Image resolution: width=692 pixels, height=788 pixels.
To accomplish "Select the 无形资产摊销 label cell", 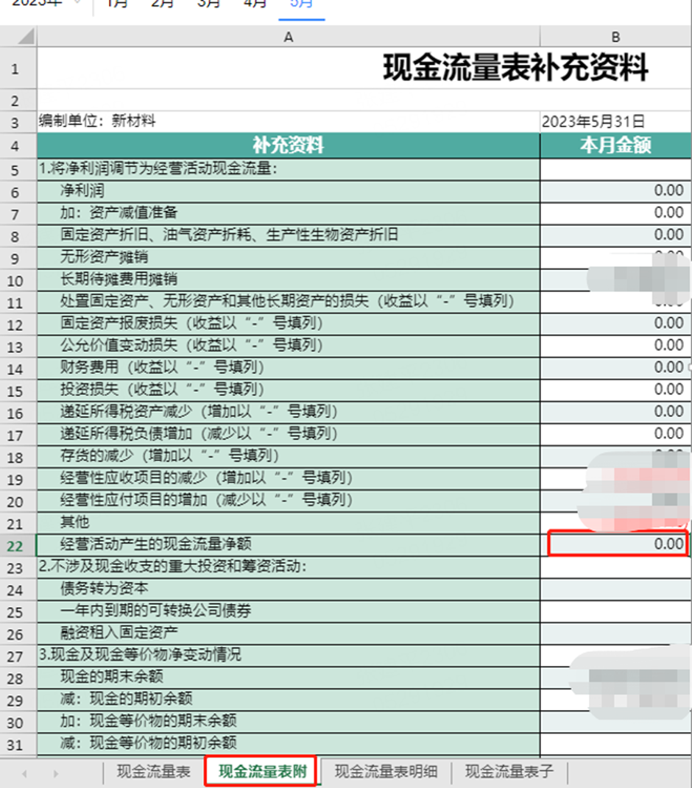I will pyautogui.click(x=288, y=258).
